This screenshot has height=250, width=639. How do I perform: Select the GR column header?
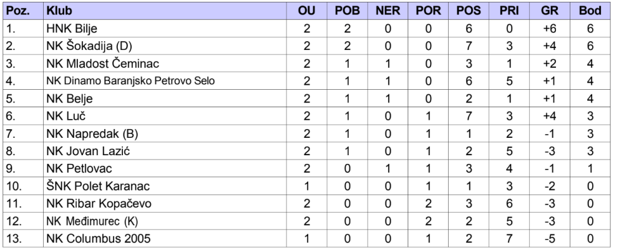549,11
